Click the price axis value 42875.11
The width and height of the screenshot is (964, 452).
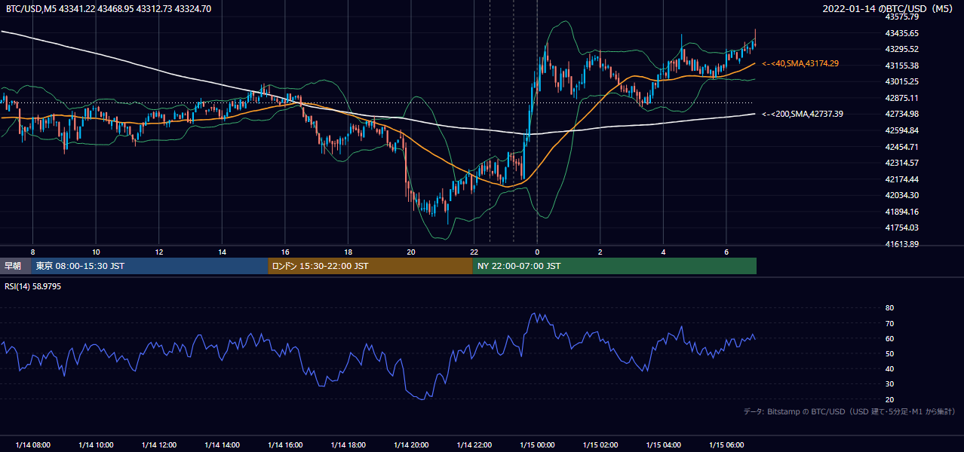coord(901,98)
